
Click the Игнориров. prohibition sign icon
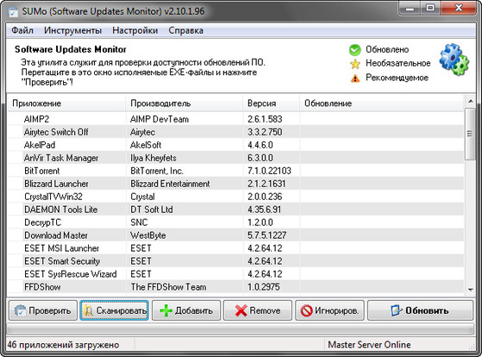(306, 310)
